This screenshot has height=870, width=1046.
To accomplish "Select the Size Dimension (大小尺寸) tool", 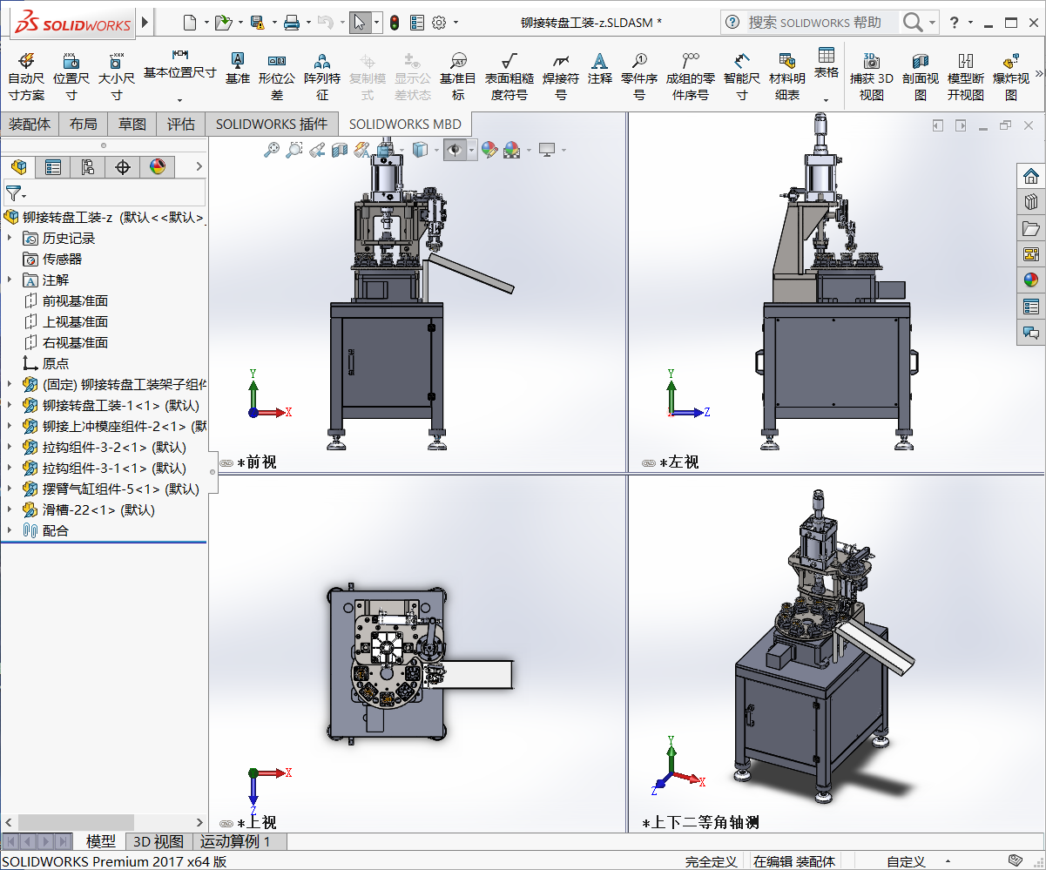I will click(x=117, y=77).
